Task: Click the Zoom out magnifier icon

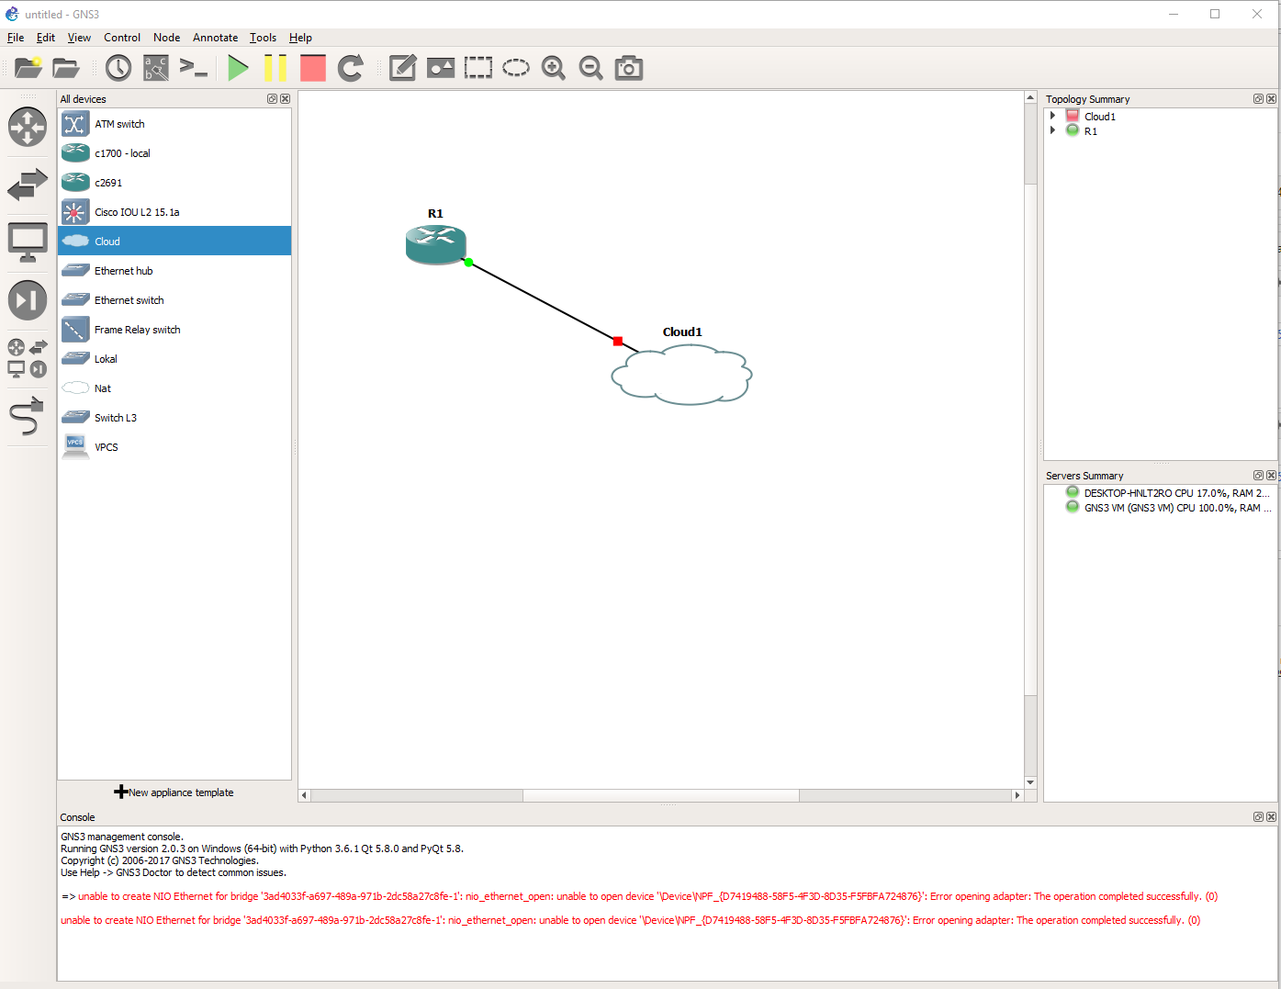Action: coord(591,68)
